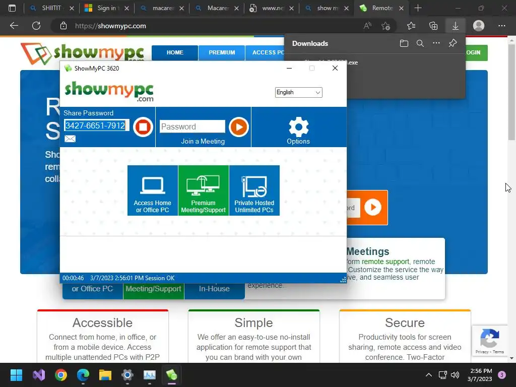Image resolution: width=516 pixels, height=387 pixels.
Task: View site information lock icon
Action: tap(63, 26)
